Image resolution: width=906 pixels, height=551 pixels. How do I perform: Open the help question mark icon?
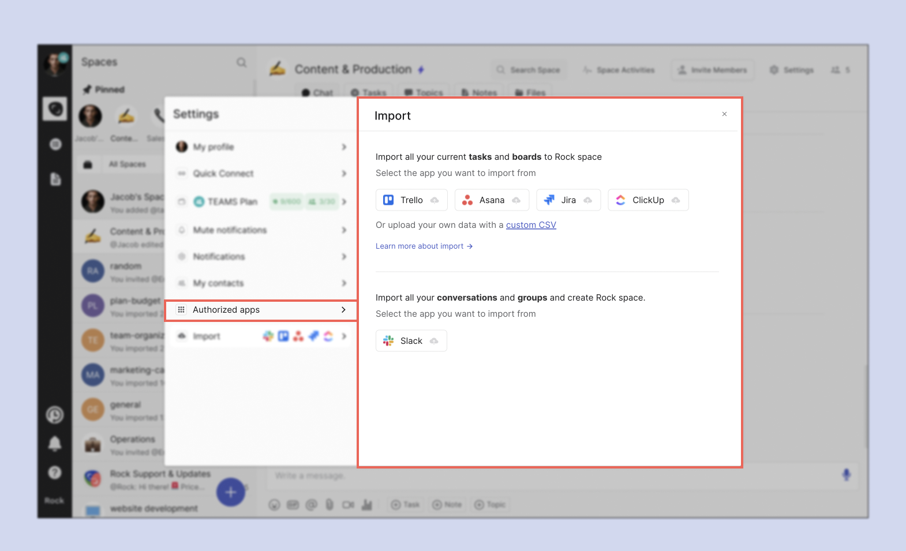click(x=55, y=473)
